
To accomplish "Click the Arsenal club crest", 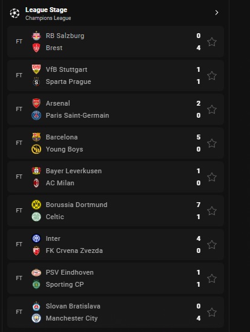I will (x=36, y=103).
